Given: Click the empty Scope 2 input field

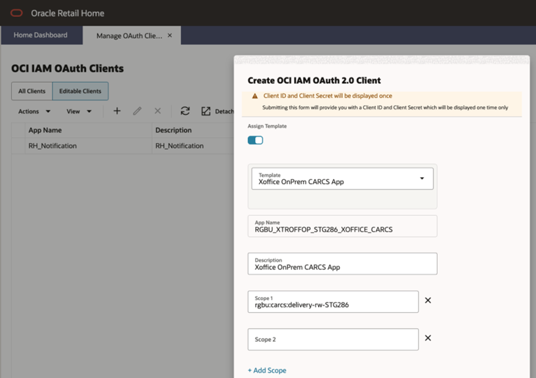Looking at the screenshot, I should [x=333, y=339].
